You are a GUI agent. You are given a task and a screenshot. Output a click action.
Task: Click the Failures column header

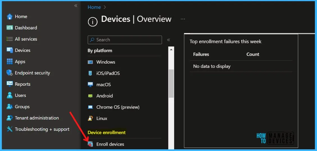pos(201,54)
